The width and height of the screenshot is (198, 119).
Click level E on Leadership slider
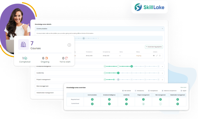158,73
